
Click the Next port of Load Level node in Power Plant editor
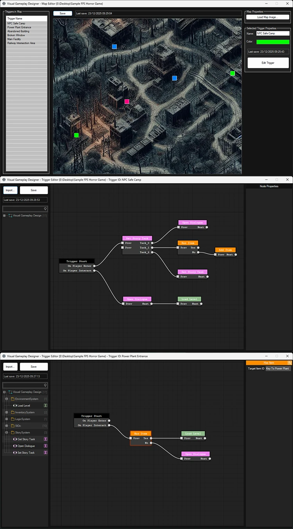tap(205, 438)
